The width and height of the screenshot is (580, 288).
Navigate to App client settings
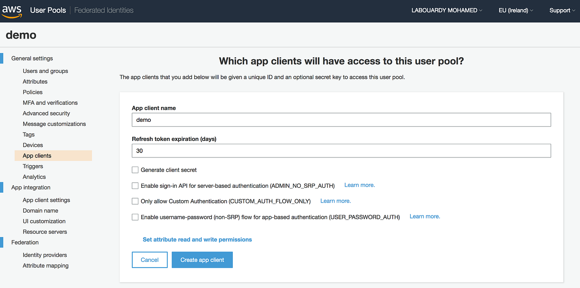tap(46, 200)
